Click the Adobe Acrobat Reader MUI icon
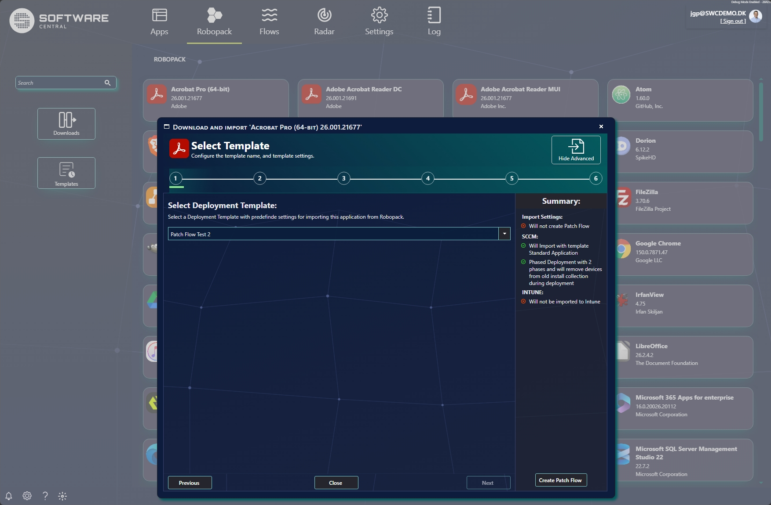771x505 pixels. click(467, 94)
